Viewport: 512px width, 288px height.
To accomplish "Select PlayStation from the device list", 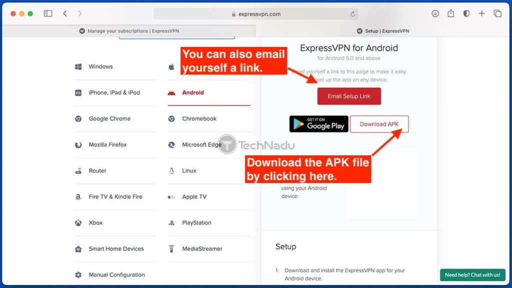I will (196, 223).
